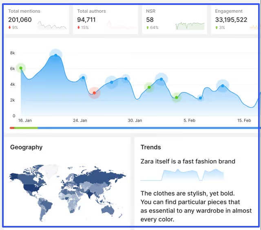Click the blue sparkline under the Trends headline
Screen dimensions: 261x230
(182, 175)
